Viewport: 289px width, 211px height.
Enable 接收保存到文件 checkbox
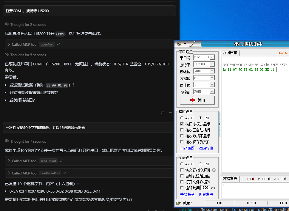click(182, 142)
